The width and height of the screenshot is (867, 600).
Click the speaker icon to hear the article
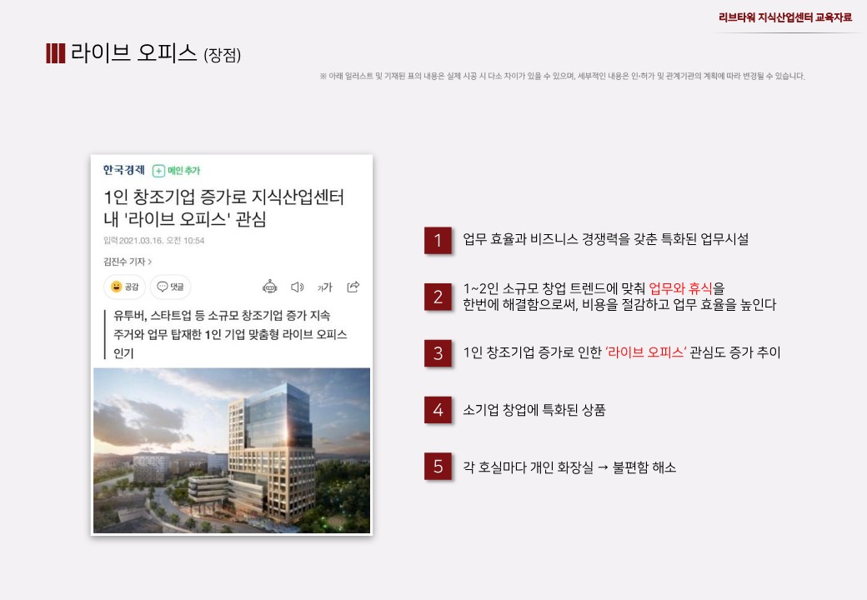click(x=297, y=287)
